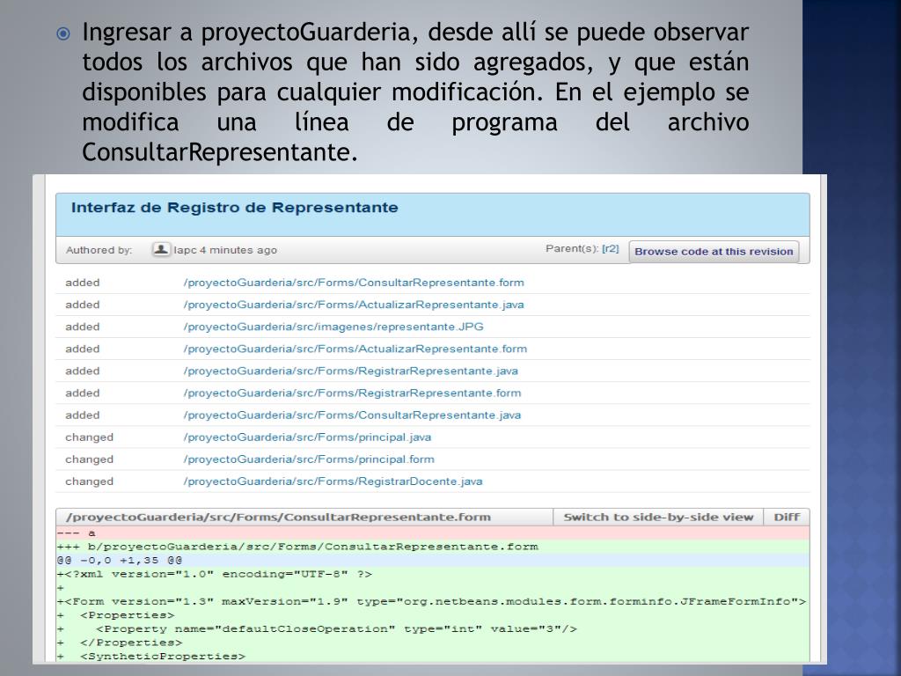Open the r2 parent revision link

tap(611, 249)
